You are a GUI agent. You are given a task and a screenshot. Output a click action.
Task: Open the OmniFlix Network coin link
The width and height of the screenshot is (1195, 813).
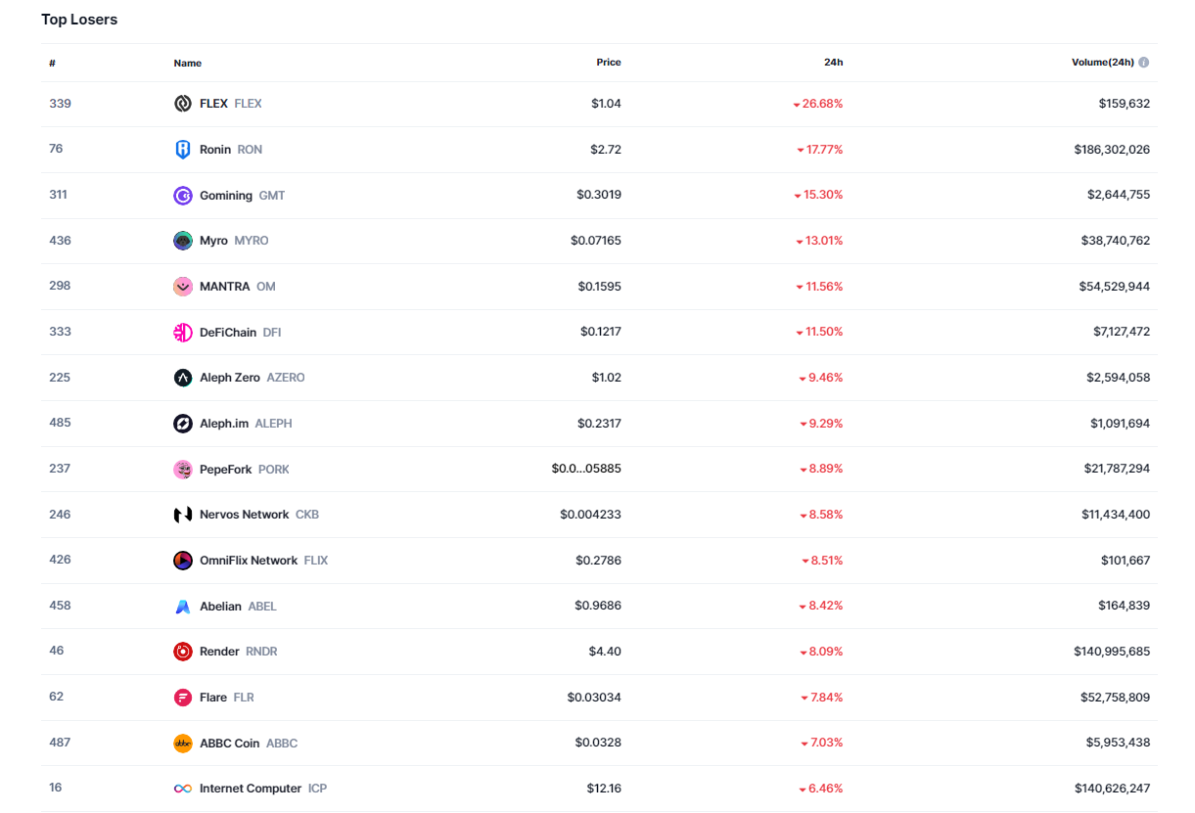249,561
